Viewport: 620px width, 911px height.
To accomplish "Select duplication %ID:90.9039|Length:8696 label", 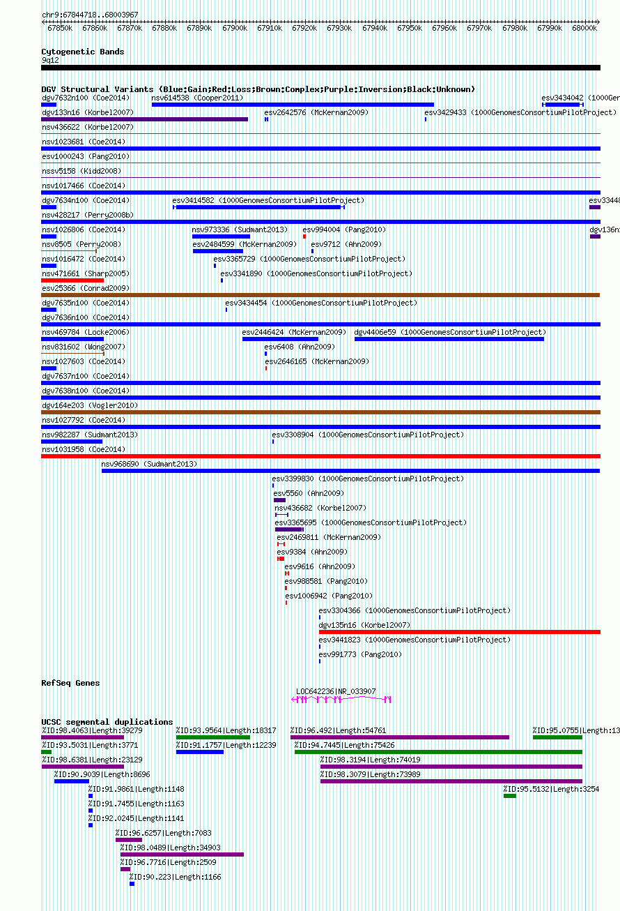I will tap(102, 774).
